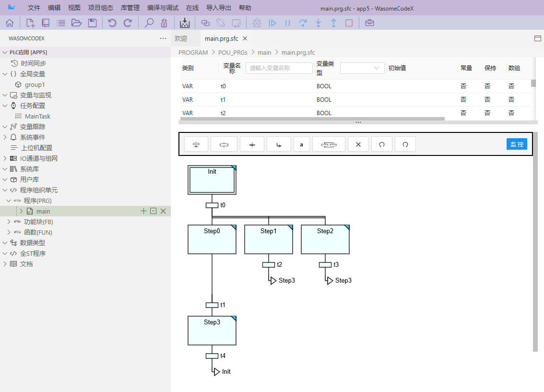The width and height of the screenshot is (544, 392).
Task: Click the debug bug icon
Action: (257, 23)
